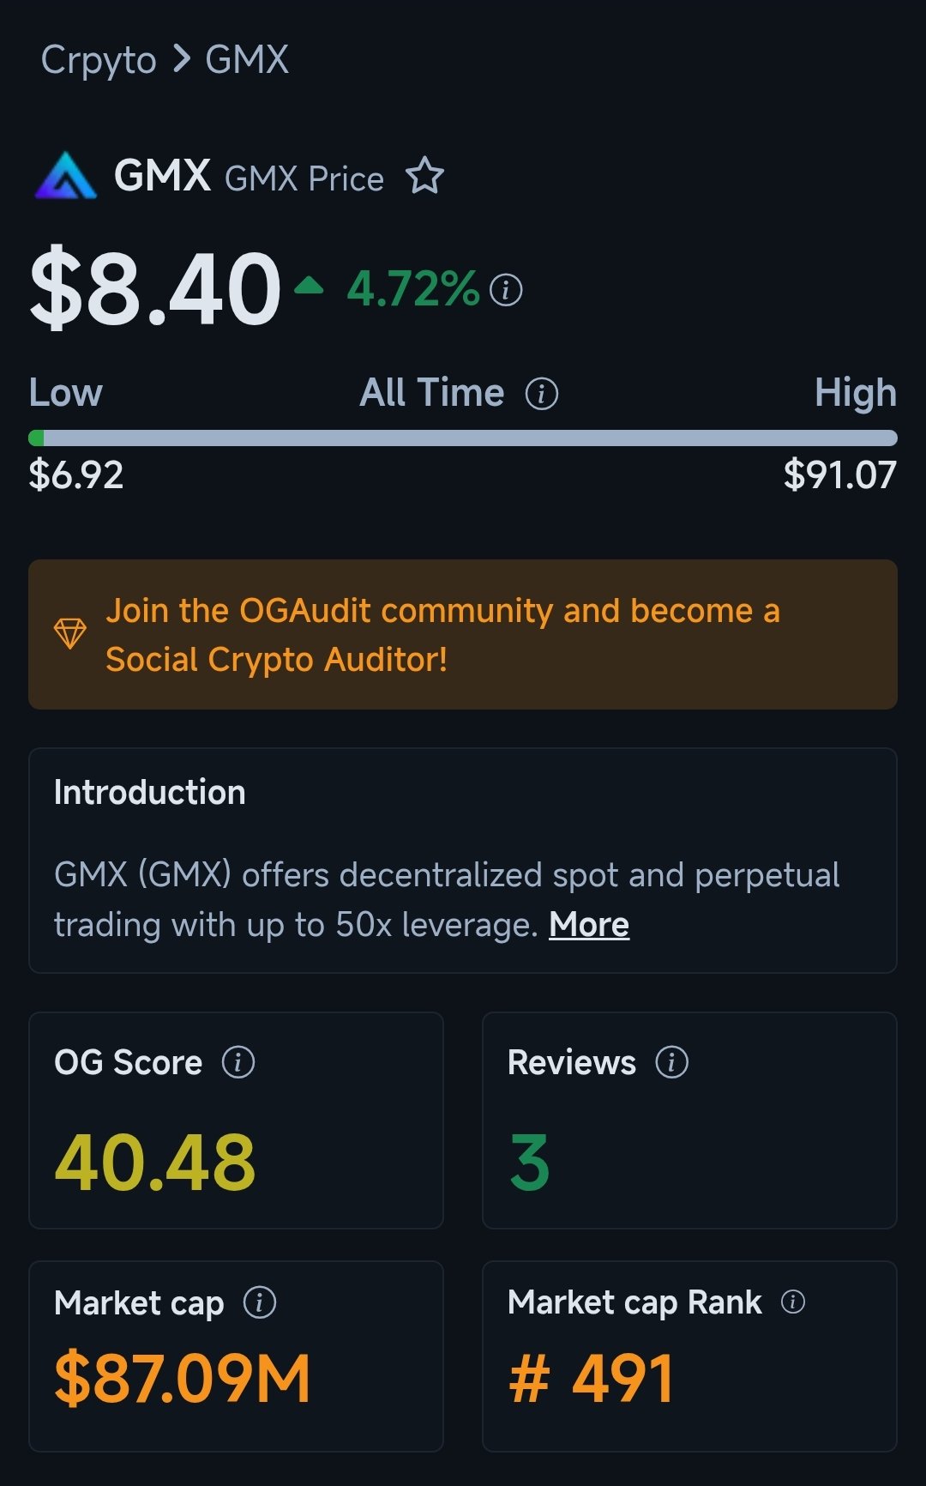This screenshot has height=1486, width=926.
Task: Click the OG Score info icon
Action: click(238, 1062)
